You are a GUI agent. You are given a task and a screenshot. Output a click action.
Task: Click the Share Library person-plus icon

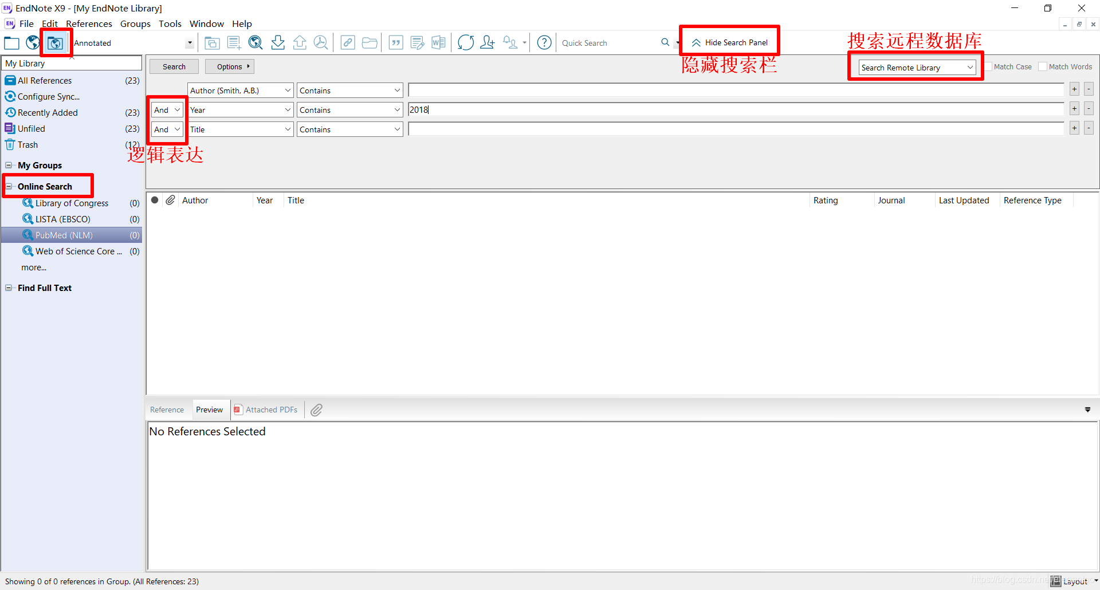(488, 43)
